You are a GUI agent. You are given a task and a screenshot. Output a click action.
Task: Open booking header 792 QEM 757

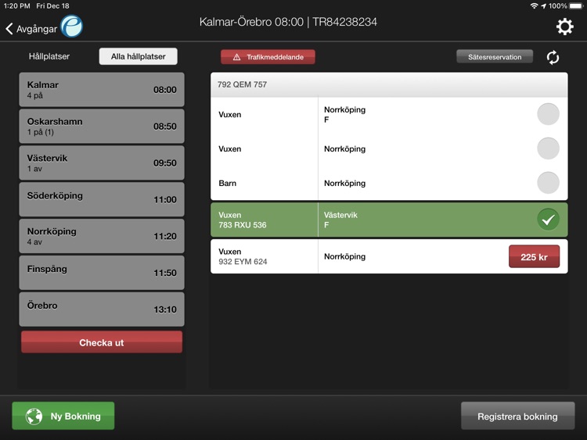pos(389,84)
